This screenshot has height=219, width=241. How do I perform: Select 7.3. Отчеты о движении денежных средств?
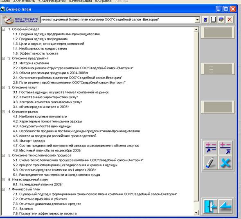[x=47, y=204]
